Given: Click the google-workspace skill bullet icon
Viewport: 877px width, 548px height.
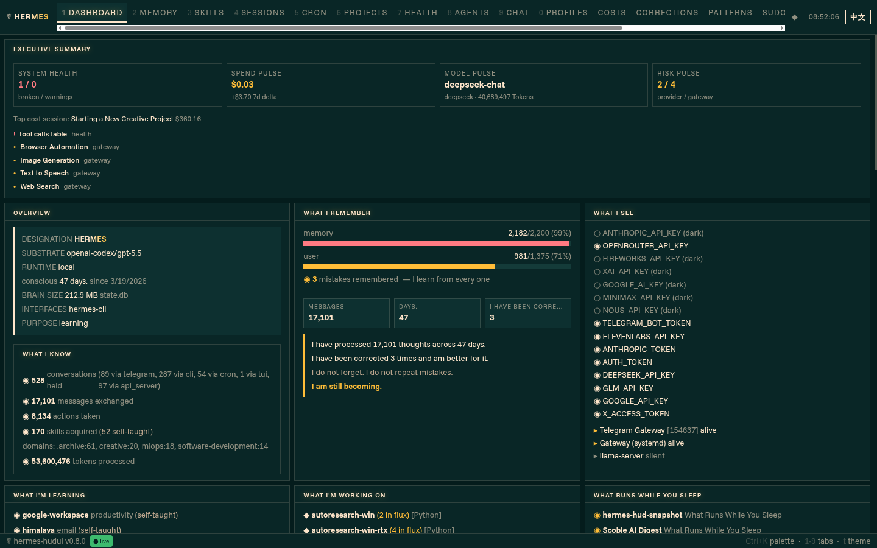Looking at the screenshot, I should pos(17,515).
